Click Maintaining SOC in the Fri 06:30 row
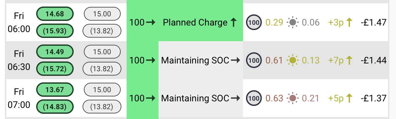This screenshot has height=119, width=396. (x=195, y=60)
